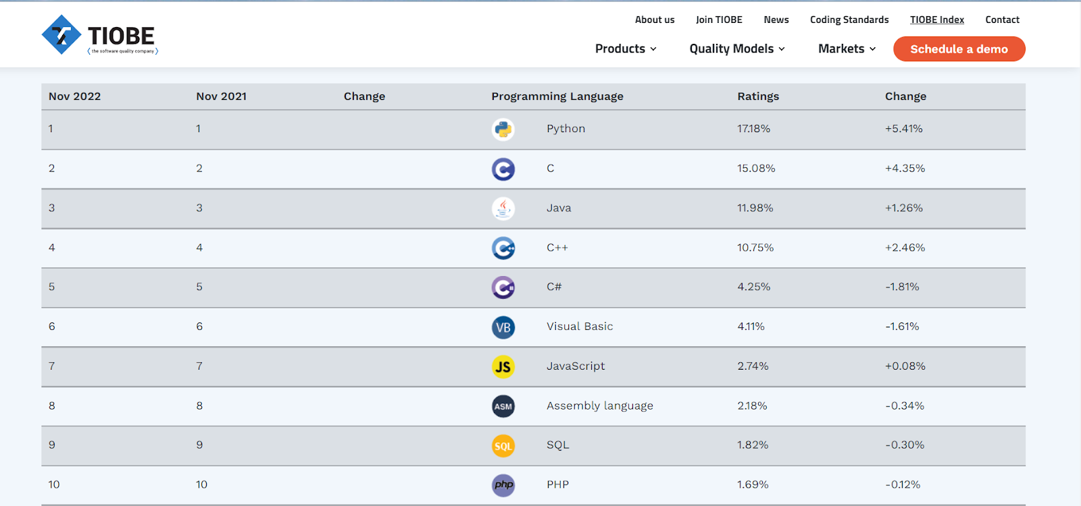Click the Schedule a demo button

pos(959,49)
